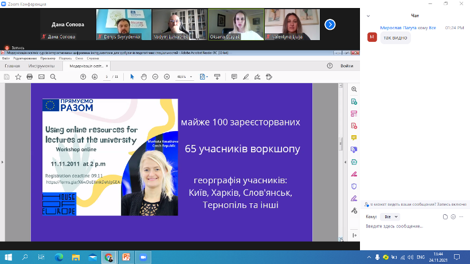The width and height of the screenshot is (470, 264).
Task: Show next participants with blue arrow button
Action: 330,24
